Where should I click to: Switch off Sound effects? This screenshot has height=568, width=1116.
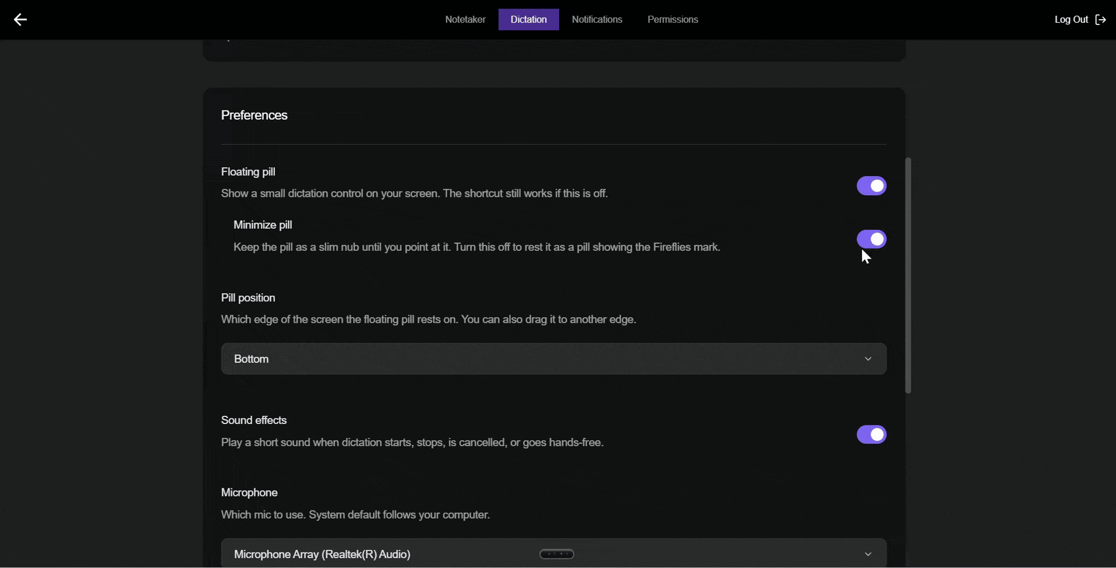click(871, 434)
